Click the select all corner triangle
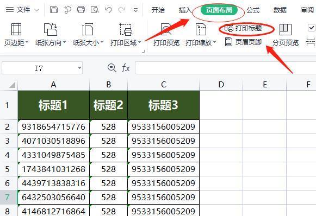Viewport: 316px width, 216px height. point(13,85)
